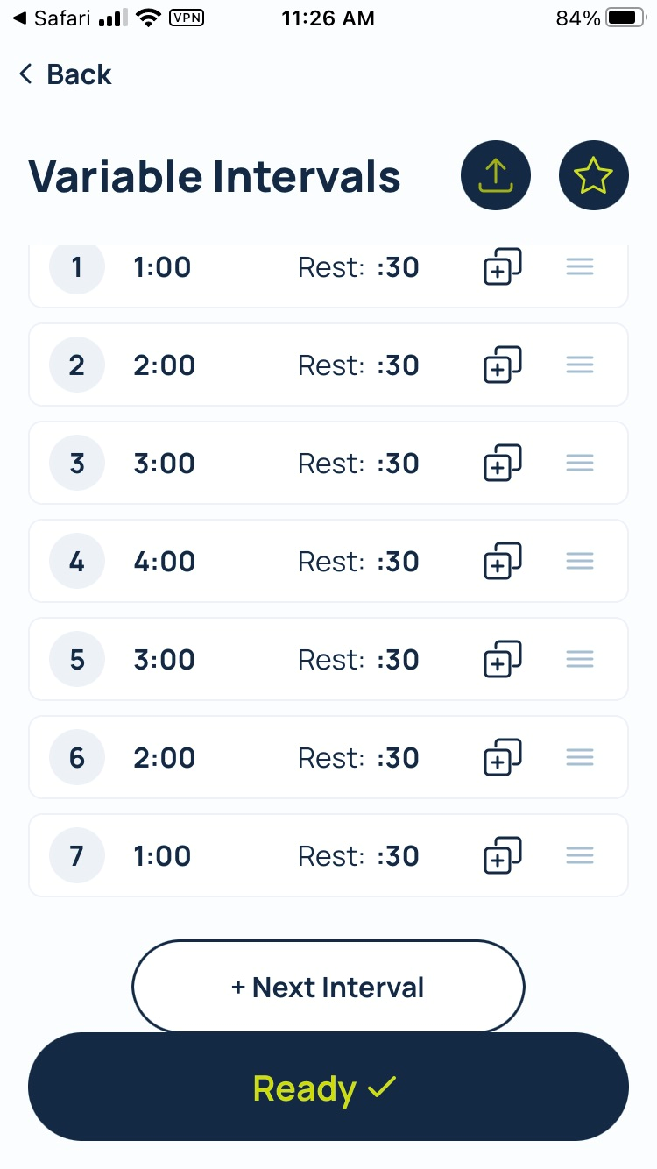Image resolution: width=657 pixels, height=1169 pixels.
Task: Edit the 1:00 duration of interval 7
Action: tap(163, 855)
